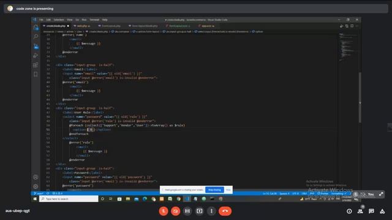Show everyone in the People panel

coord(360,211)
